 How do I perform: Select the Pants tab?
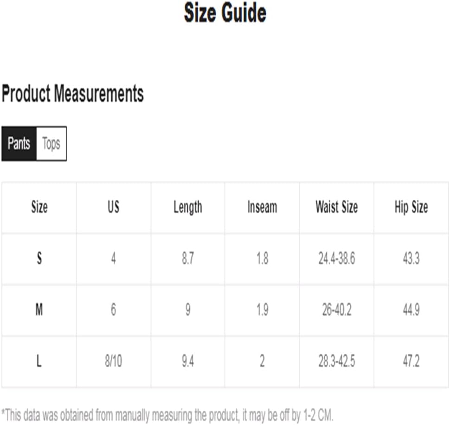[x=19, y=144]
